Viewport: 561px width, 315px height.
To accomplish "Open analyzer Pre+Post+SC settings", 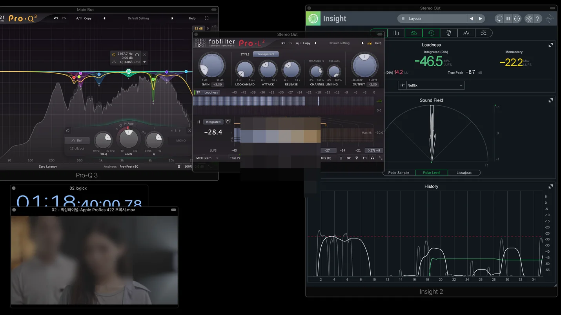I will click(x=129, y=167).
